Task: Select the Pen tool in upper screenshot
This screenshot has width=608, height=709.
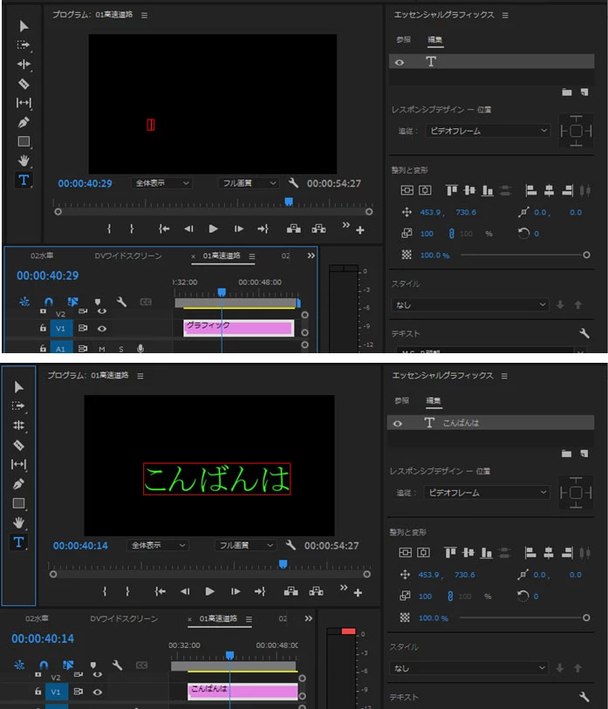Action: coord(24,122)
